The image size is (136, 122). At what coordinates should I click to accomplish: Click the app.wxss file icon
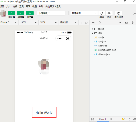tap(96, 46)
